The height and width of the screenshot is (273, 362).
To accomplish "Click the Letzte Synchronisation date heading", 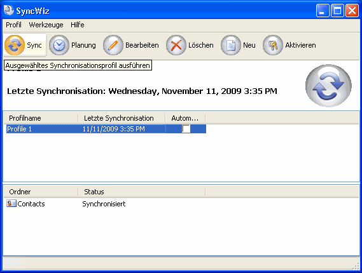I will click(142, 91).
